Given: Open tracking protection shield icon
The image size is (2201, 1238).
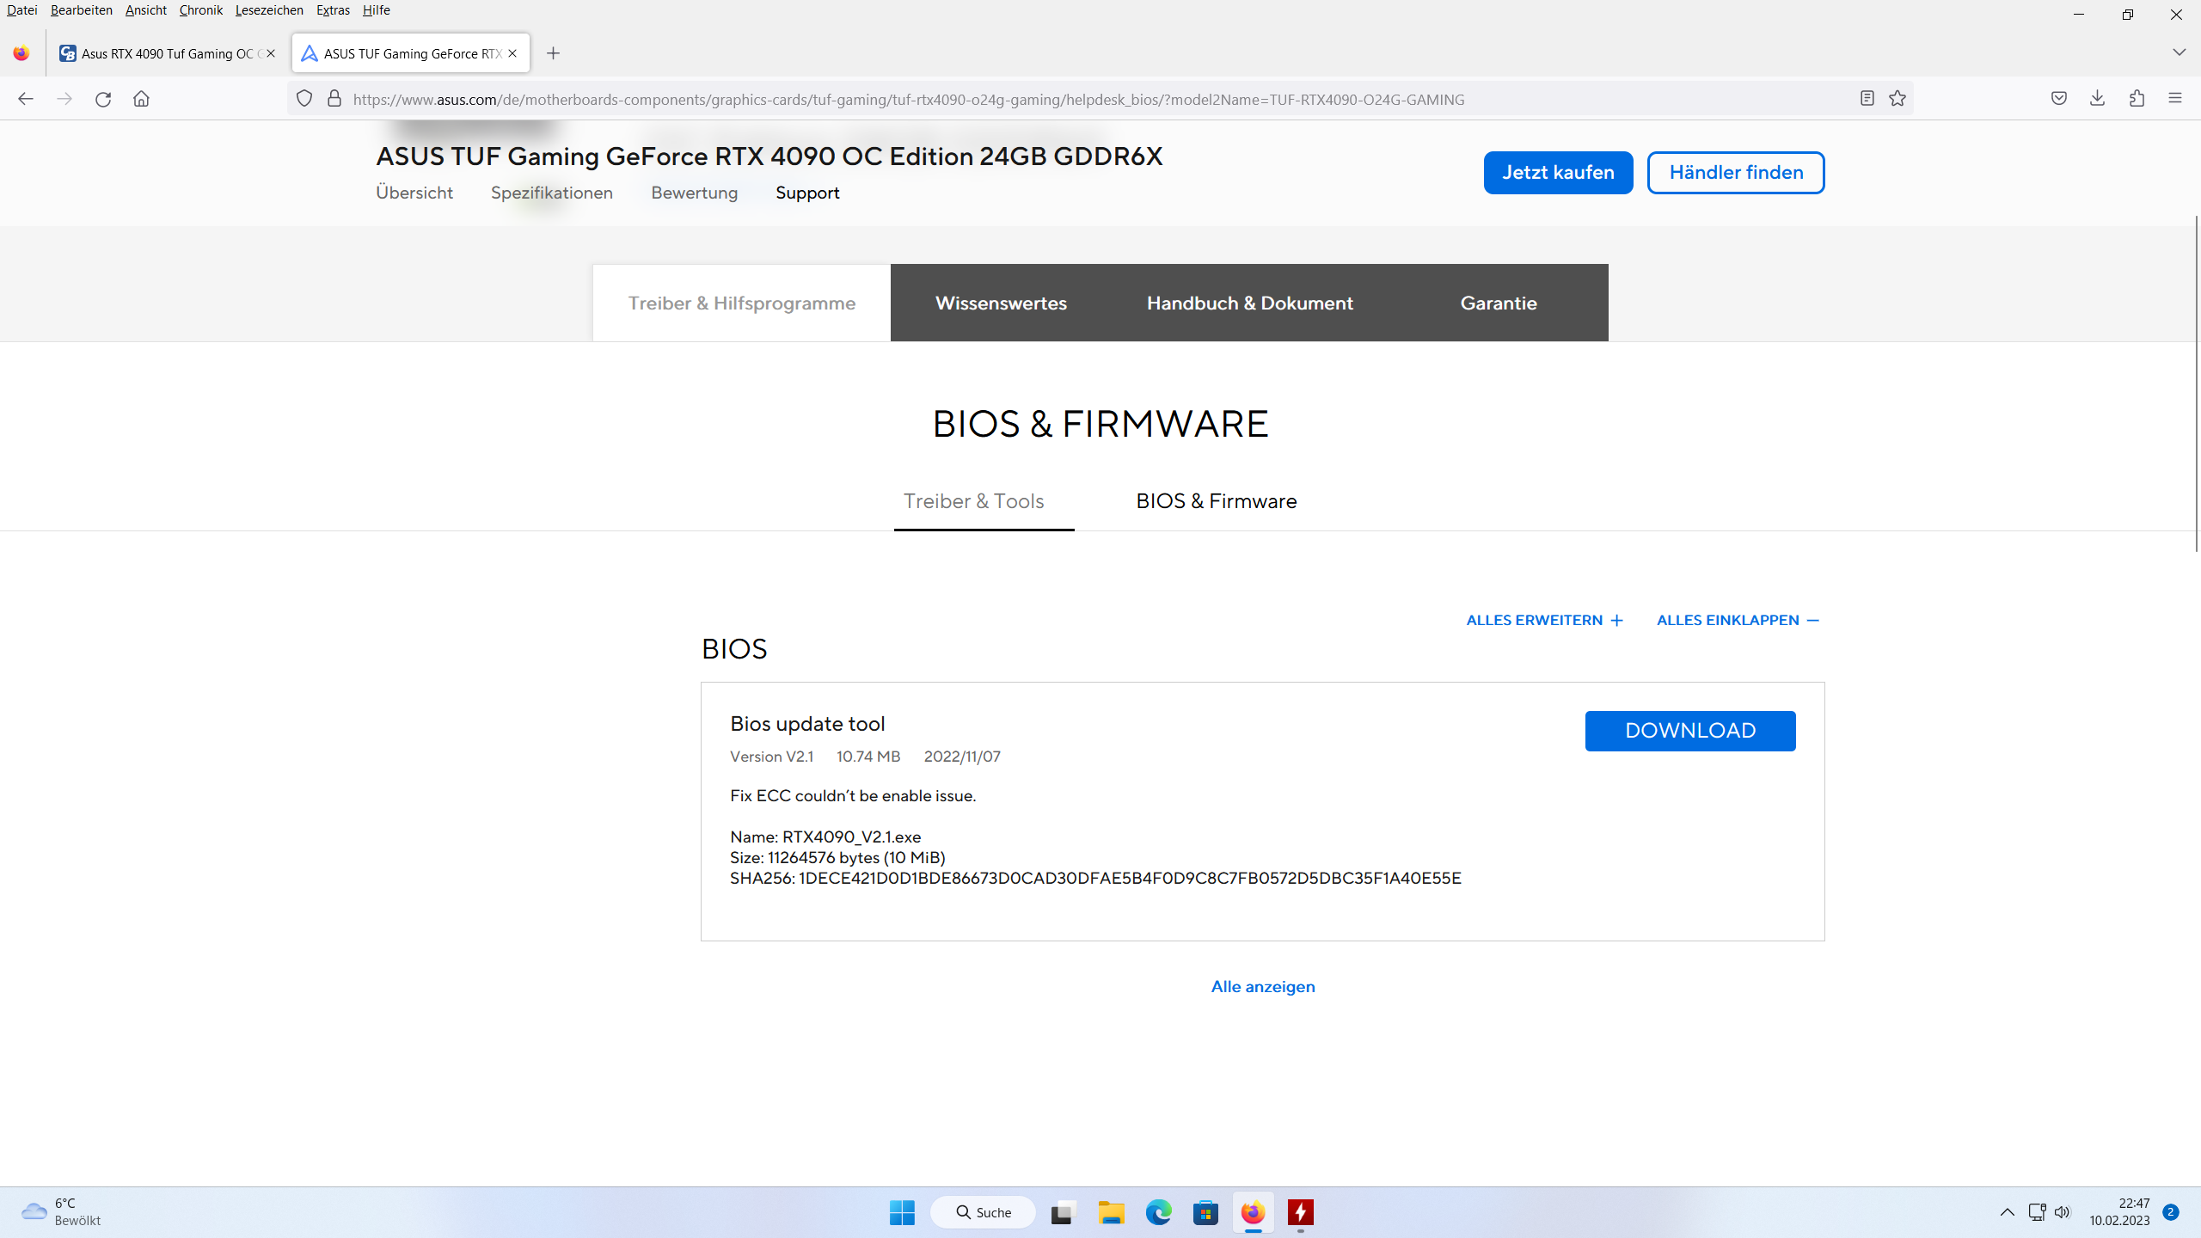Looking at the screenshot, I should point(304,99).
